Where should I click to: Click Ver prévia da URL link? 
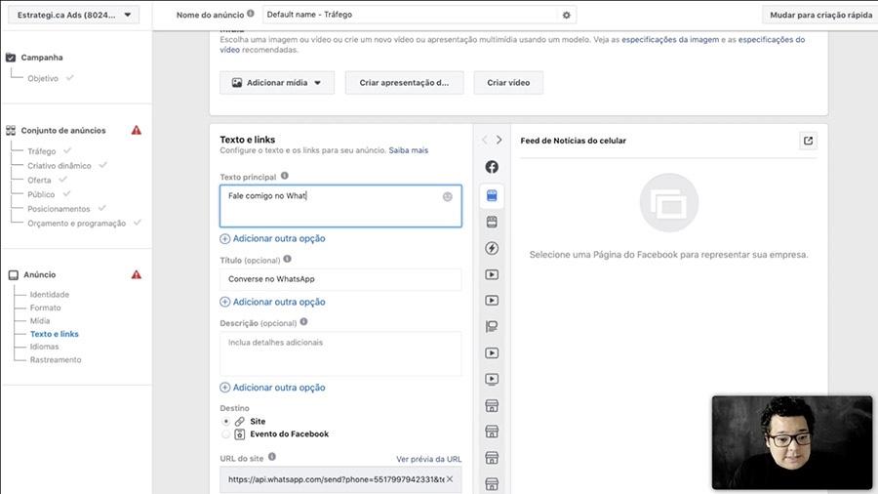pos(429,459)
